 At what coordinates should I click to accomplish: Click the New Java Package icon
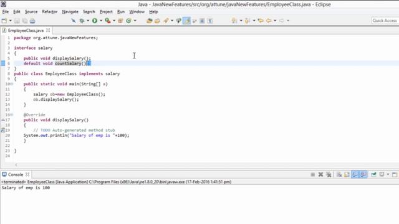point(120,21)
